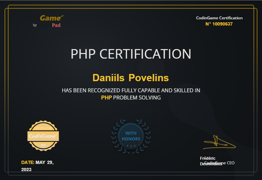262x180 pixels.
Task: Click the 'CodinGame Certification' label
Action: (x=219, y=18)
